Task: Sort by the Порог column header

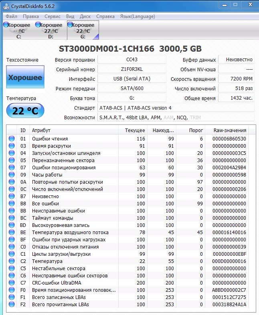Action: click(190, 130)
